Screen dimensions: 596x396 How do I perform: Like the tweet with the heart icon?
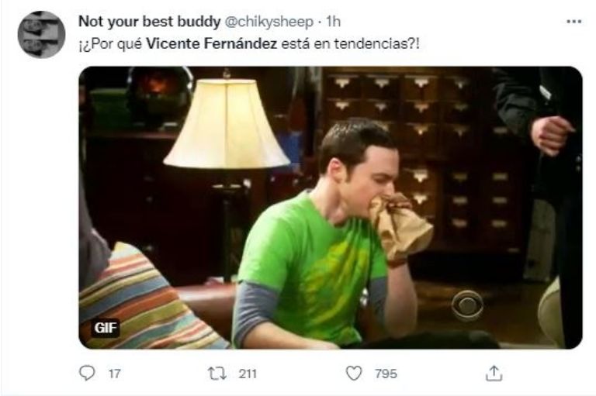(354, 374)
